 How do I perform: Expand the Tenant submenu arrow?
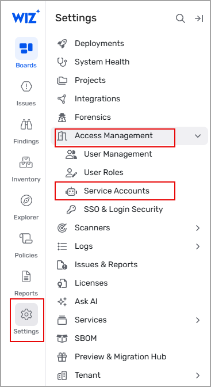(x=198, y=375)
